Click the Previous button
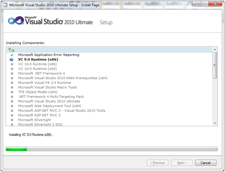The image size is (225, 172). pos(158,163)
